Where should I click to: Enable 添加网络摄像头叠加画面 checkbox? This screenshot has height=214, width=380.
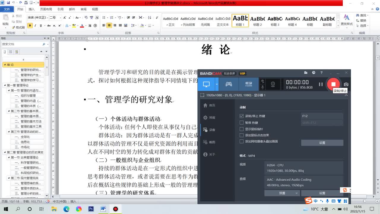242,141
